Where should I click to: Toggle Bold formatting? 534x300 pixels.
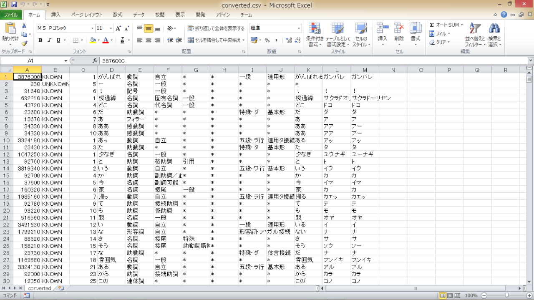pos(40,40)
